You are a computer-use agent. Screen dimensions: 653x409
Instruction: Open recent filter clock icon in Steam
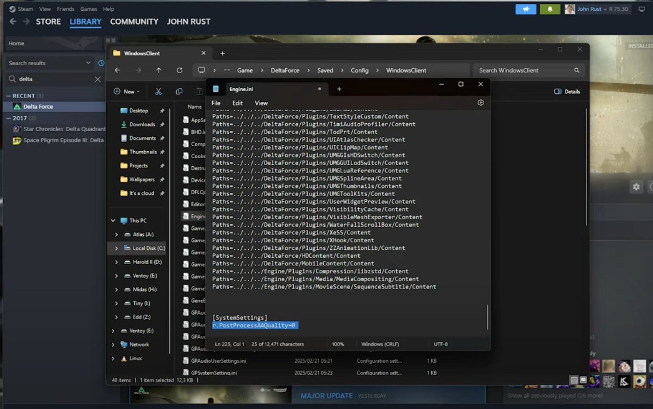pos(101,63)
